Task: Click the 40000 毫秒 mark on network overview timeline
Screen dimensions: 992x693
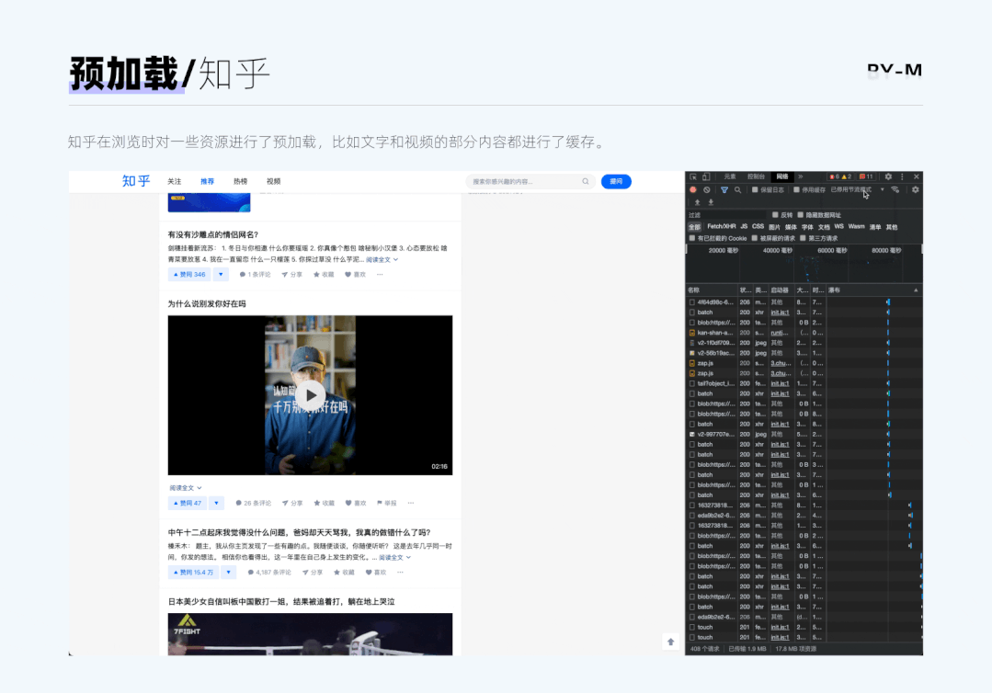Action: coord(778,250)
